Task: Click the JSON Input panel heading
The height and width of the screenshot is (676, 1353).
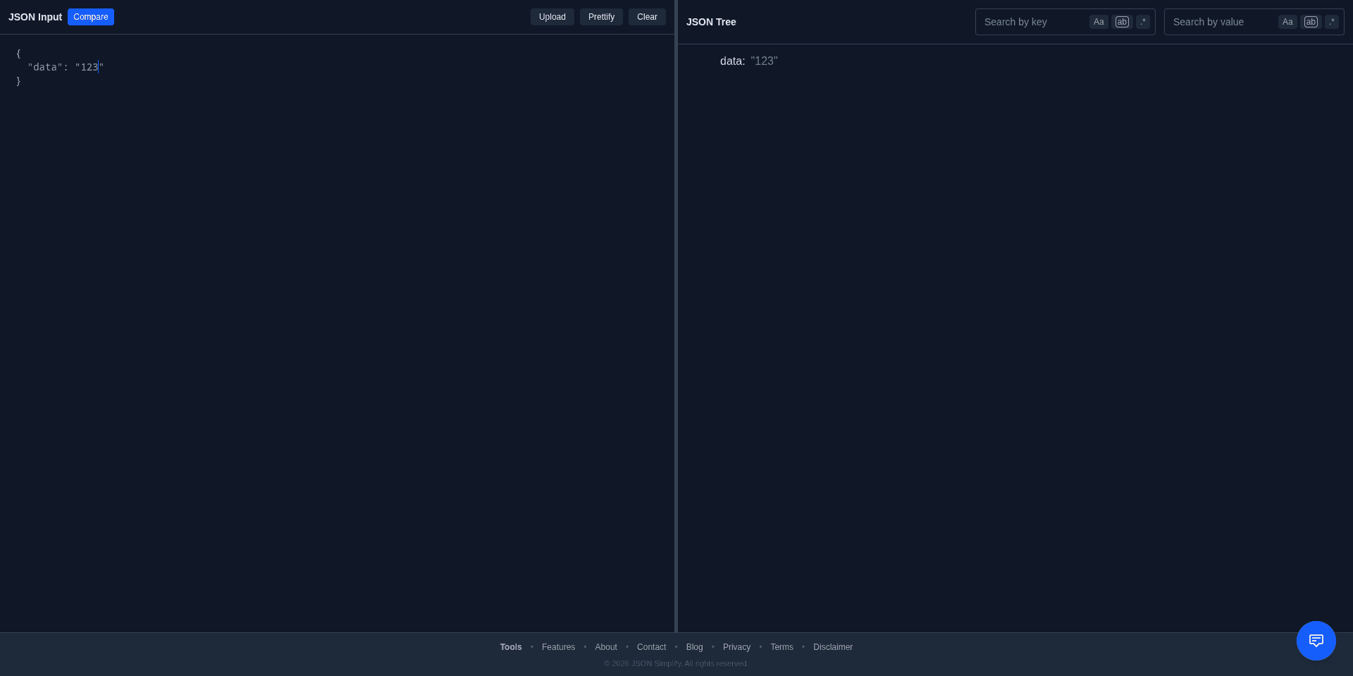Action: pyautogui.click(x=35, y=17)
